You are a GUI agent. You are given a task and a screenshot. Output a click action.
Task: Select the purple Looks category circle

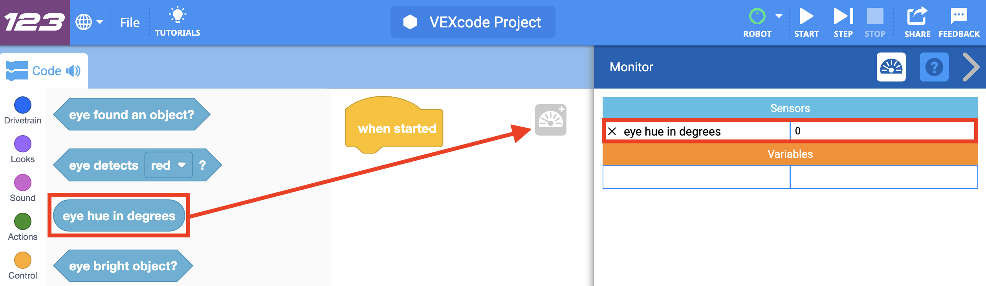point(22,144)
